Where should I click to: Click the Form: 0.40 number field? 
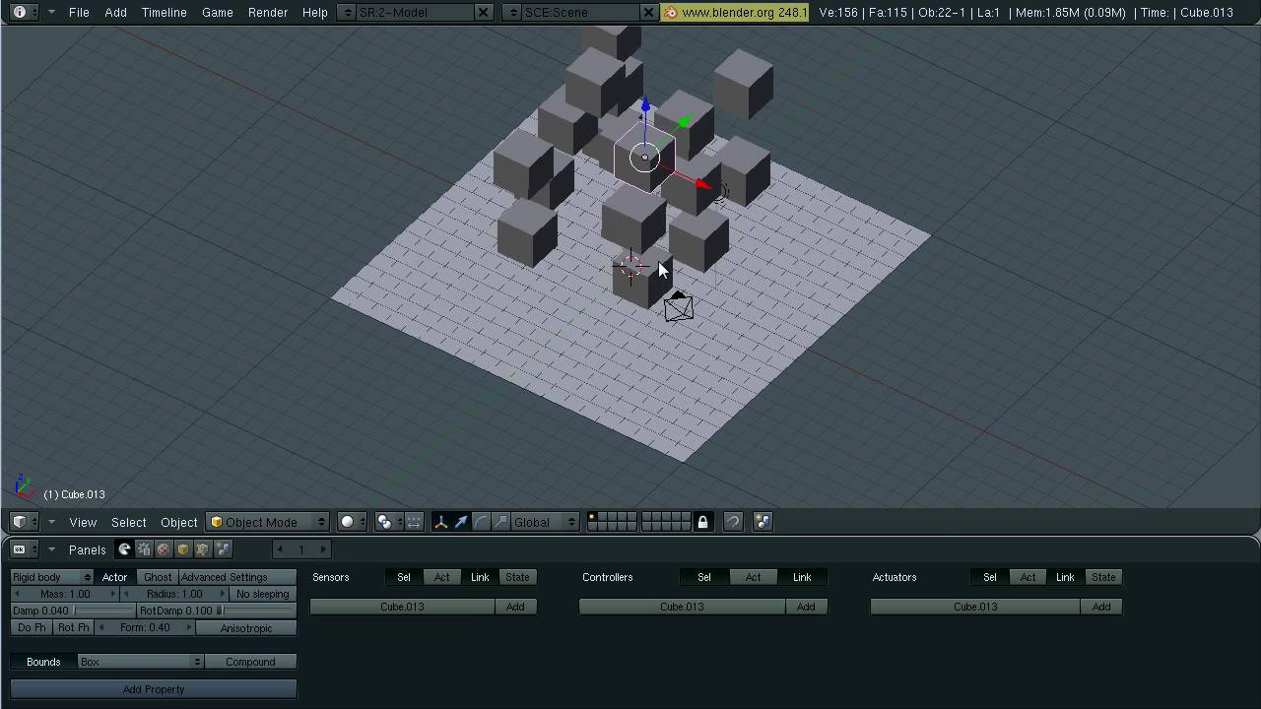coord(145,627)
